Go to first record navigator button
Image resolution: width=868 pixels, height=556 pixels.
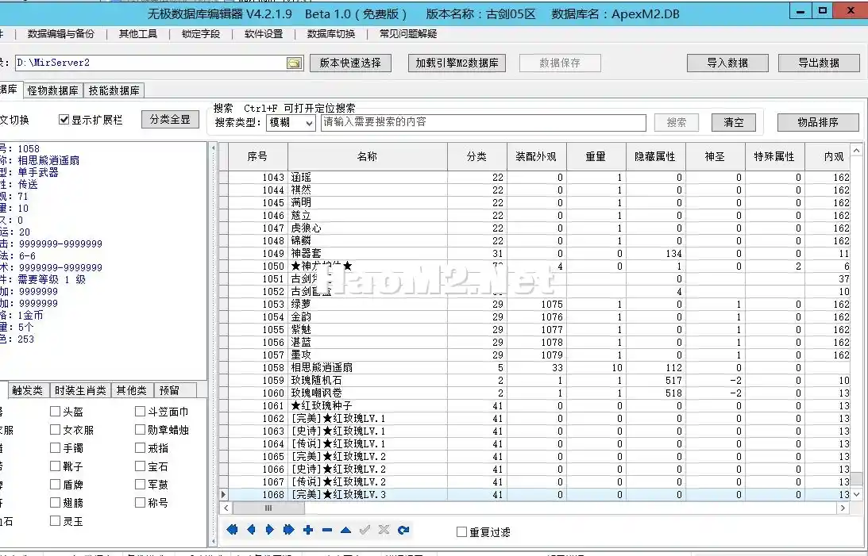click(x=232, y=530)
